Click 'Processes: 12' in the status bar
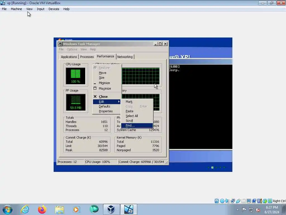 70,162
